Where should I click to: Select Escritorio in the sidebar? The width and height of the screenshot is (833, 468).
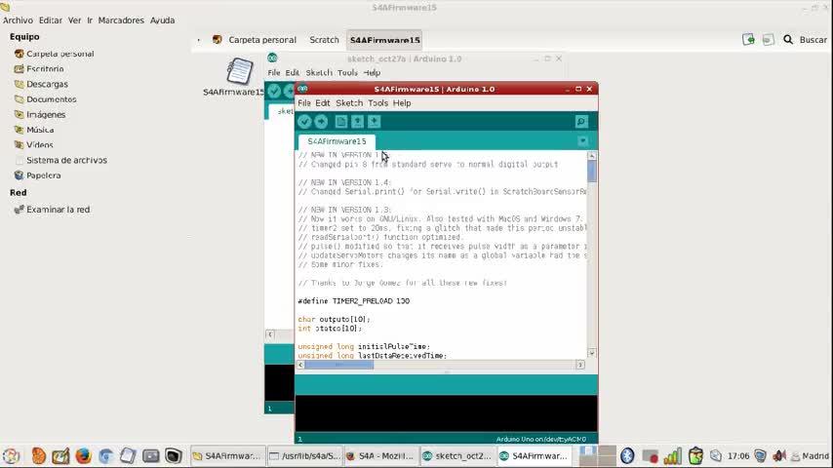coord(39,69)
